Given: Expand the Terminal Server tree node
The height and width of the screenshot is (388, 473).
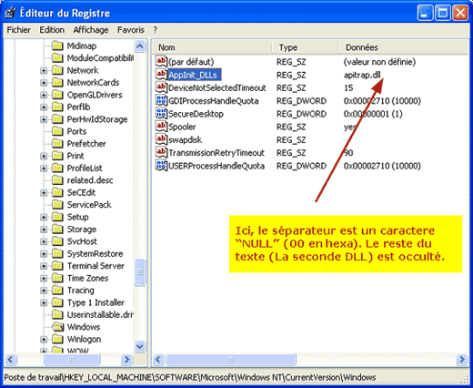Looking at the screenshot, I should [44, 266].
